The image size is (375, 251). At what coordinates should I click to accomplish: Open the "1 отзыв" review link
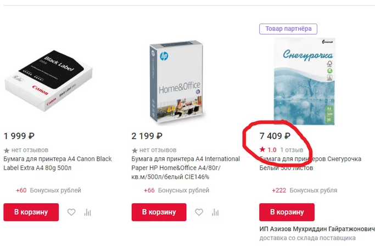click(292, 150)
